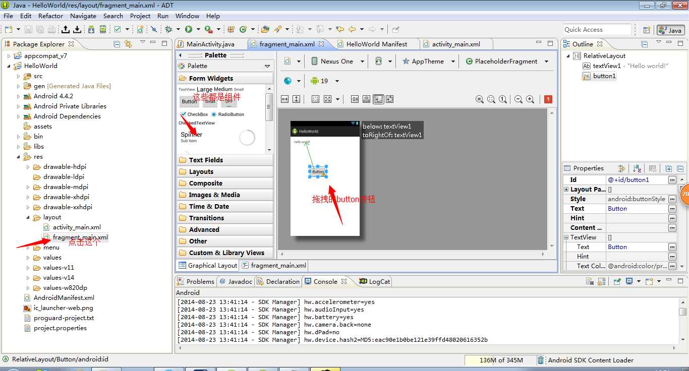Open the Navigate menu
This screenshot has height=371, width=689.
(x=83, y=16)
